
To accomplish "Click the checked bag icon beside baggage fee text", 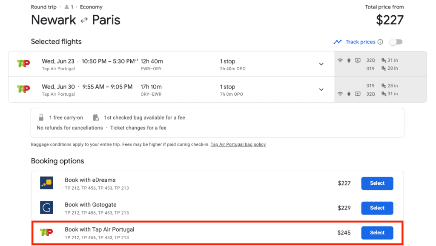I will pos(96,117).
